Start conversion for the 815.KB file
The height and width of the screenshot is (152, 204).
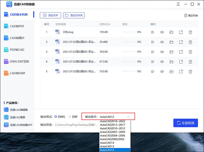[153, 62]
